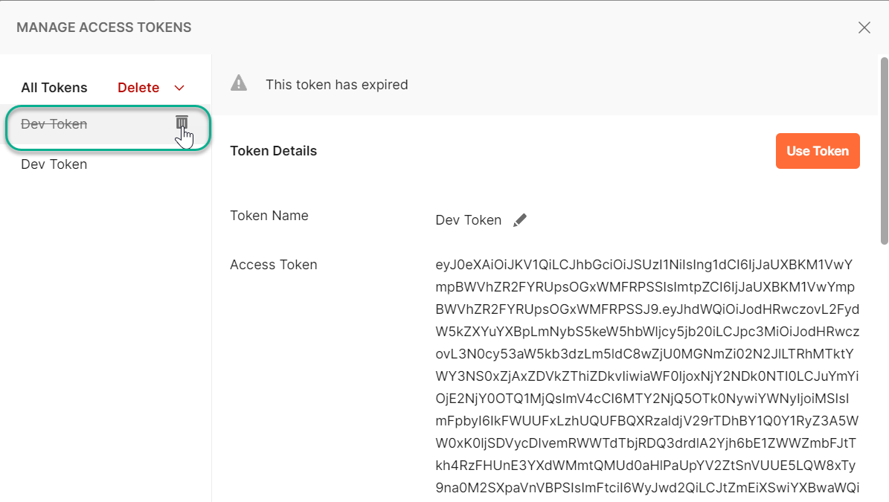The image size is (889, 502).
Task: Open delete options from the Delete dropdown
Action: pos(179,87)
